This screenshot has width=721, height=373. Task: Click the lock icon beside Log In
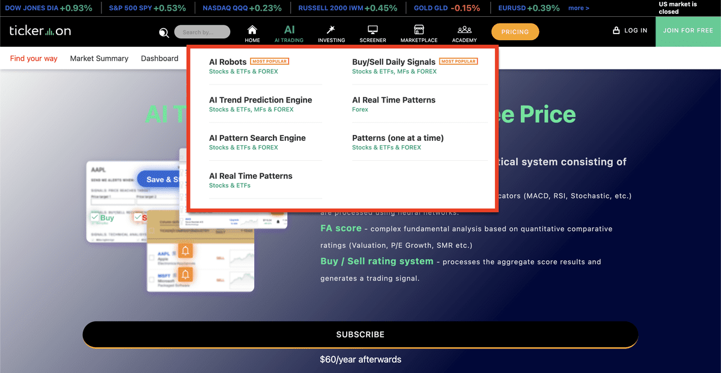(x=616, y=30)
